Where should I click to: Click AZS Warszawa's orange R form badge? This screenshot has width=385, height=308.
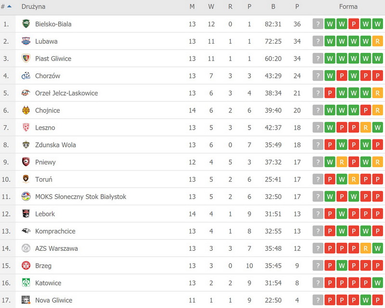[x=366, y=249]
